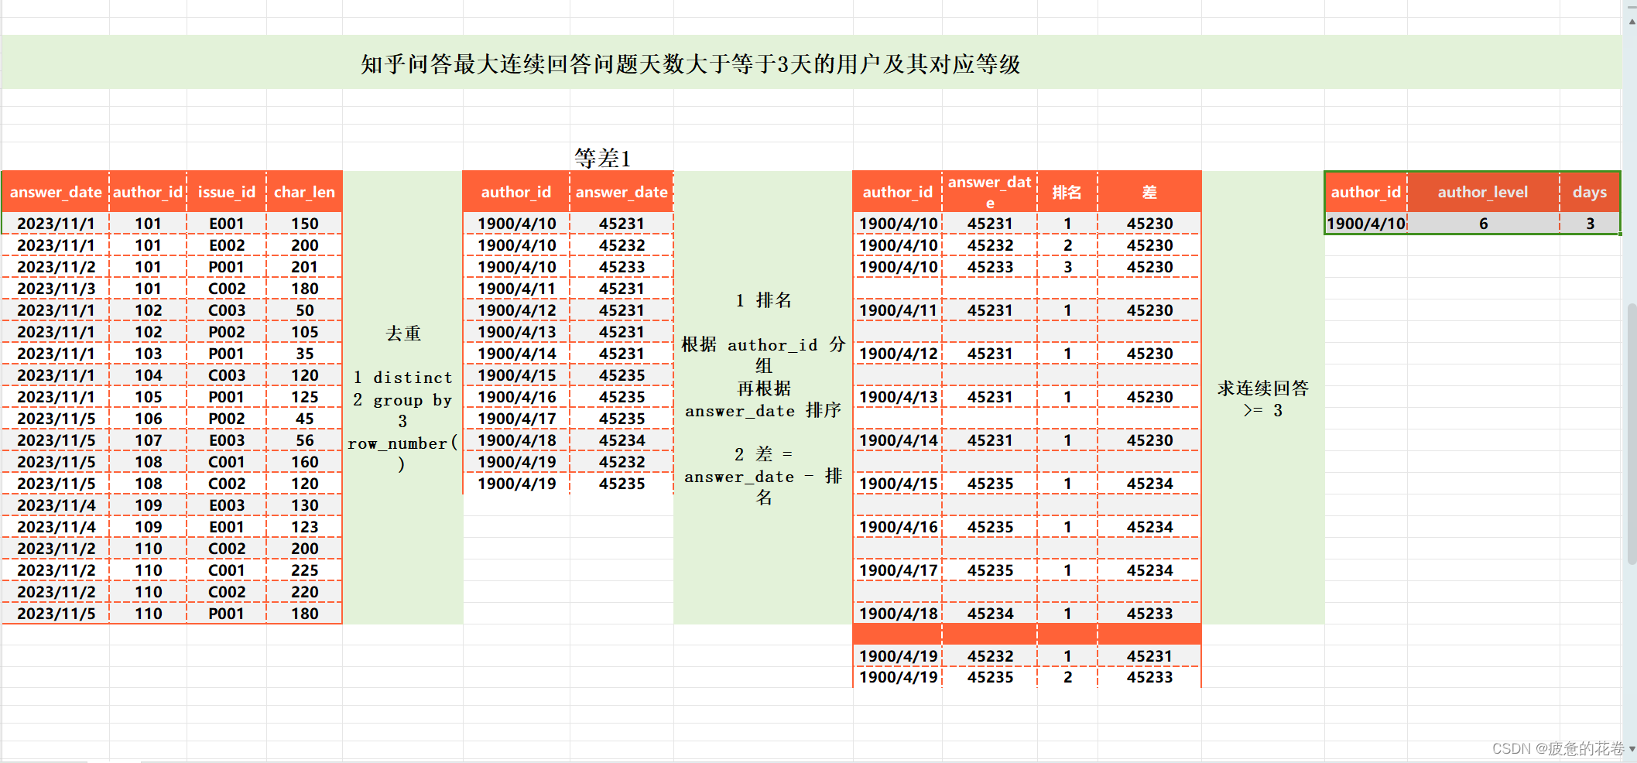Select the row_number( ) note text

click(402, 453)
